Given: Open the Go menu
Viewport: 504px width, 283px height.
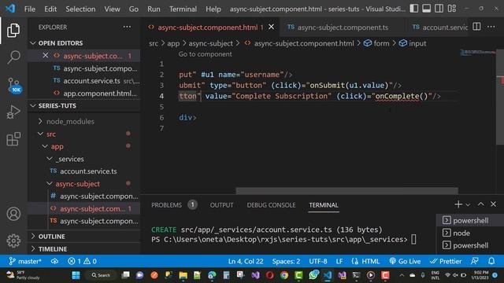Looking at the screenshot, I should pos(134,9).
